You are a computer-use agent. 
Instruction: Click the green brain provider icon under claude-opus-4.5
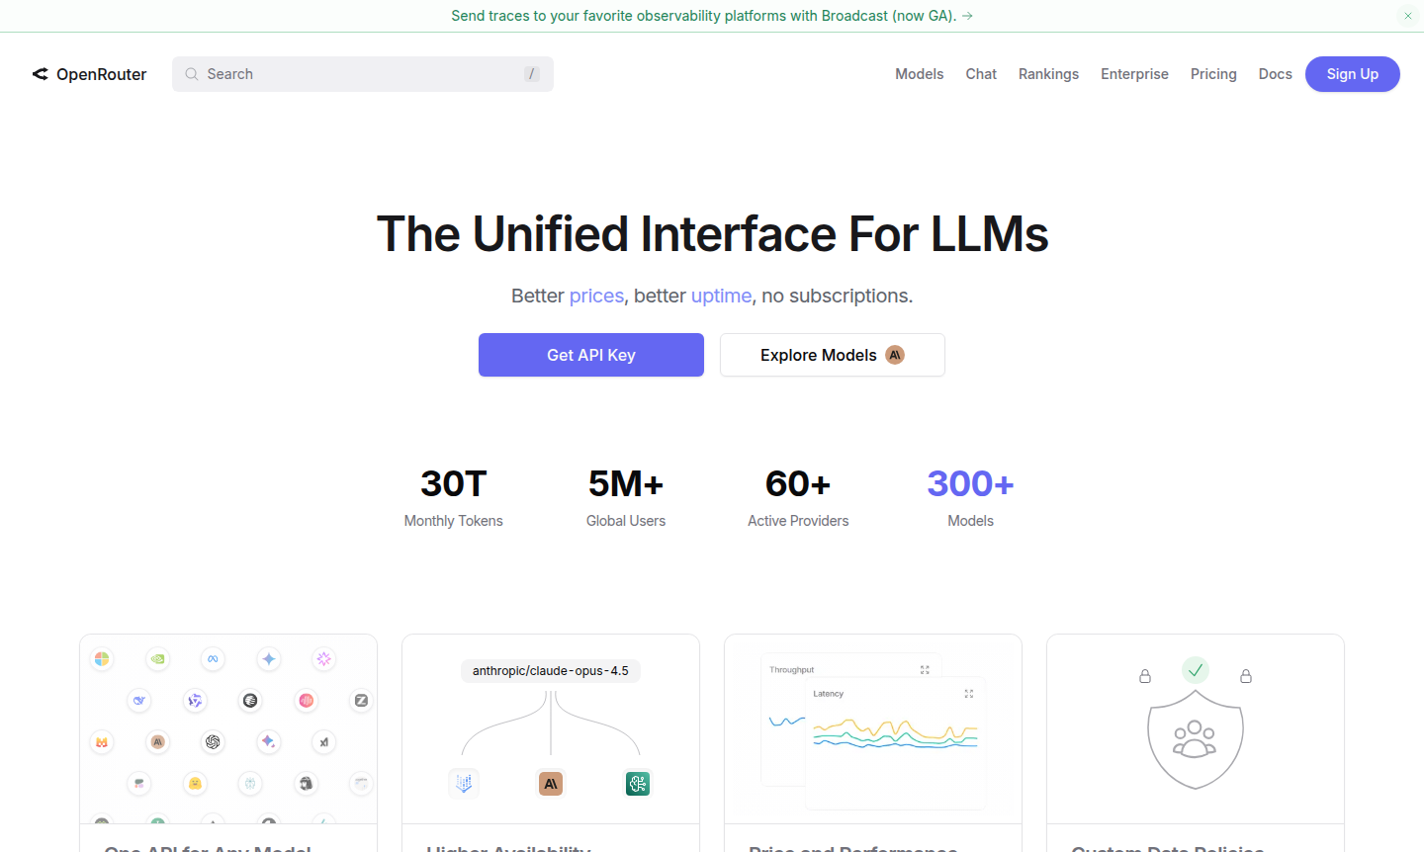click(638, 784)
